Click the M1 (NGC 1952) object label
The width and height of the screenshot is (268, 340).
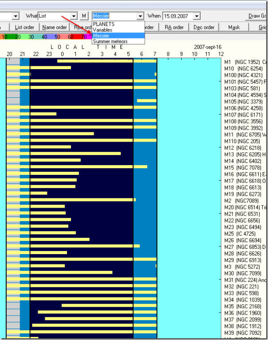(x=243, y=62)
